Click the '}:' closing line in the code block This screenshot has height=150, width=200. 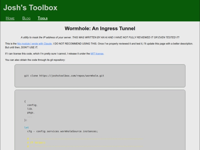pyautogui.click(x=26, y=120)
